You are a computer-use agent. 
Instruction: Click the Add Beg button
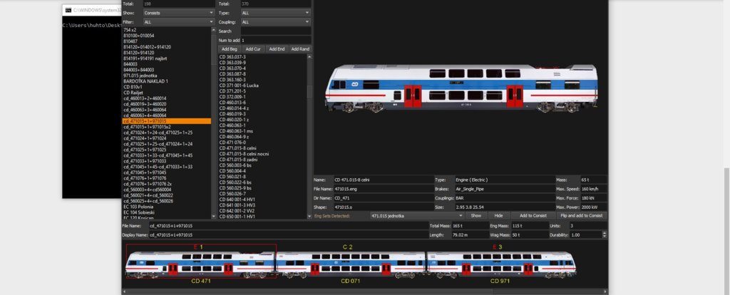click(x=230, y=49)
